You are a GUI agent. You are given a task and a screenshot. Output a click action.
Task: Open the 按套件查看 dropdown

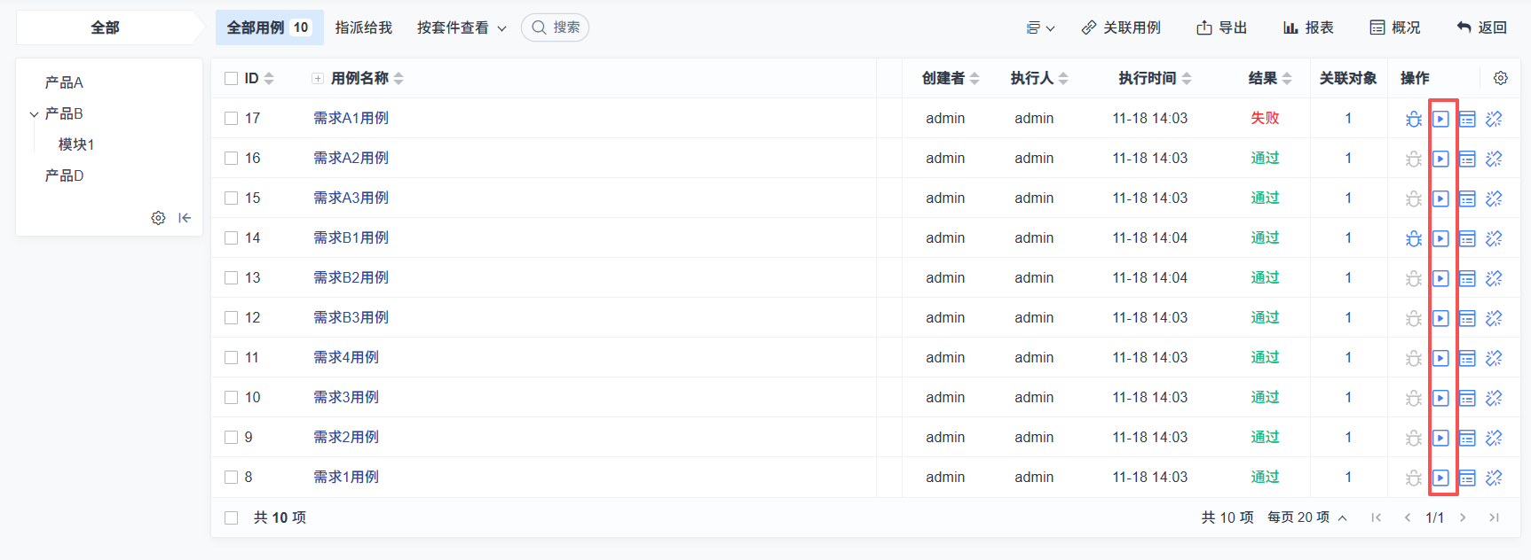point(462,27)
